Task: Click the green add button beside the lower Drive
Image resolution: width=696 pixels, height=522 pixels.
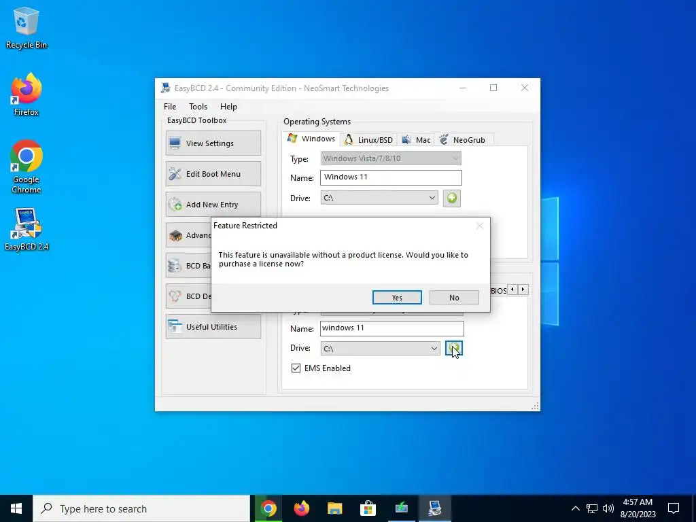Action: [x=453, y=349]
